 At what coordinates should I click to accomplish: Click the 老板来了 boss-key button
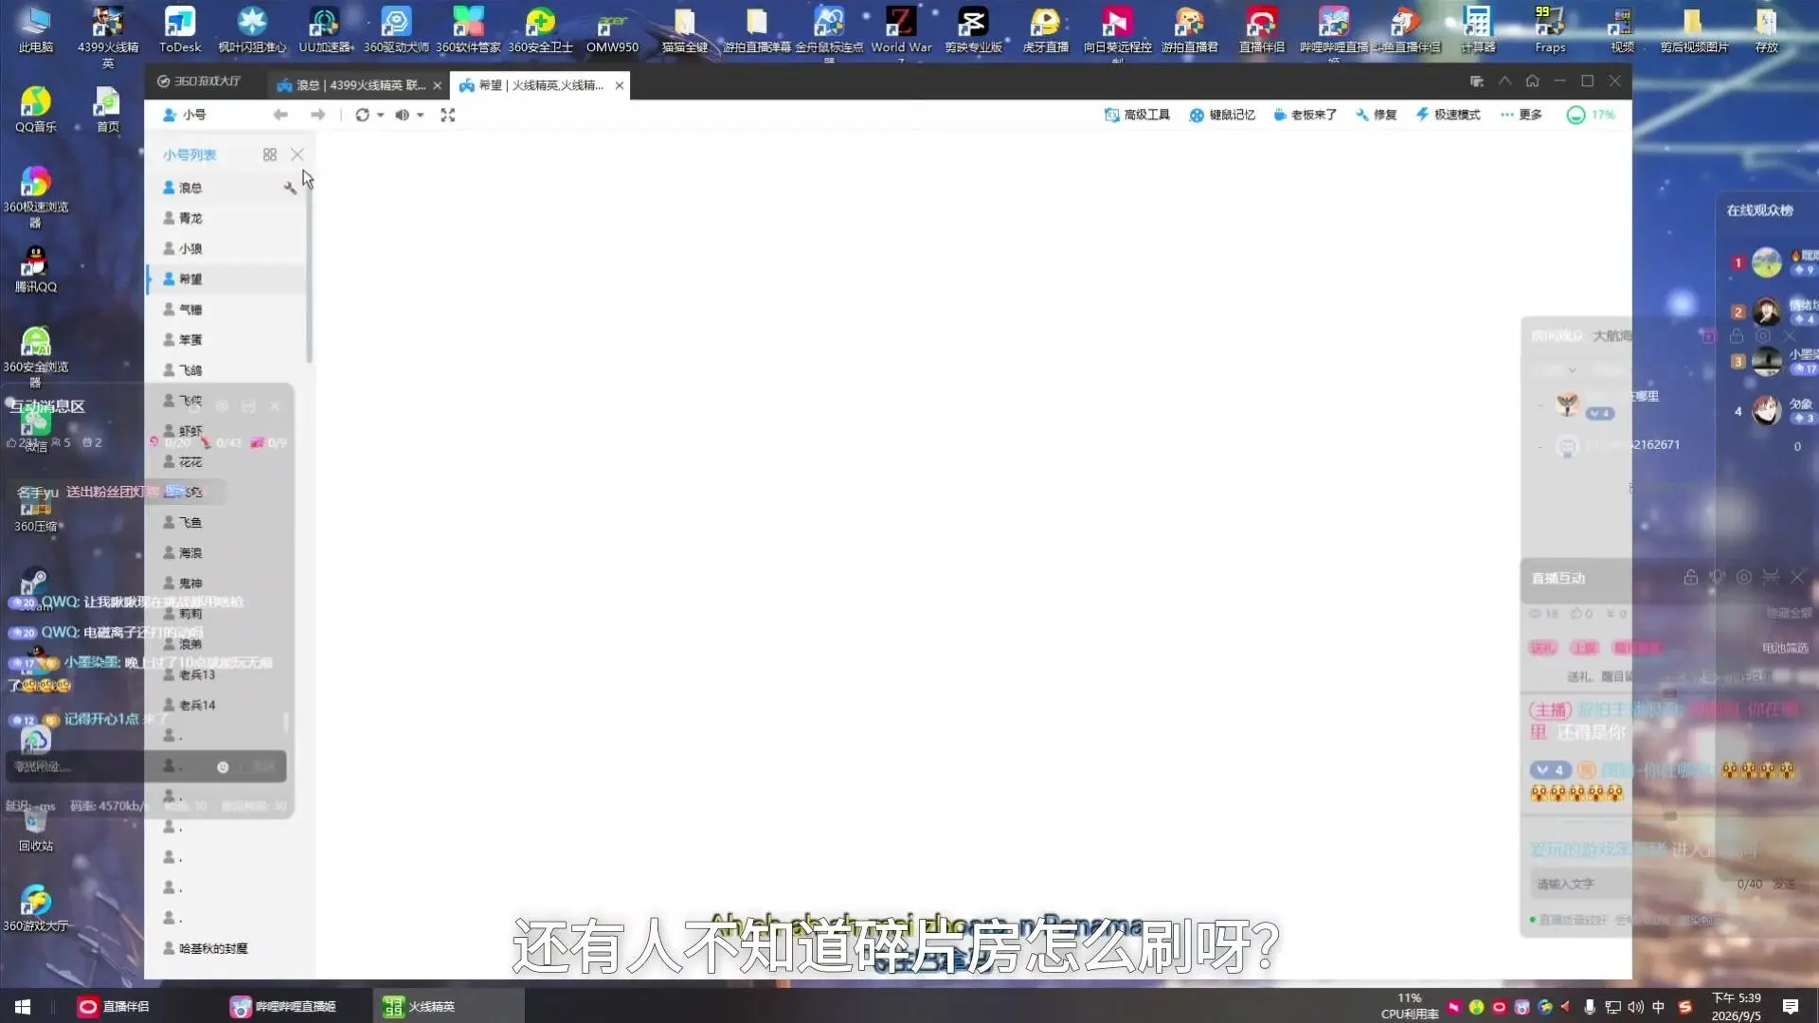pos(1305,115)
